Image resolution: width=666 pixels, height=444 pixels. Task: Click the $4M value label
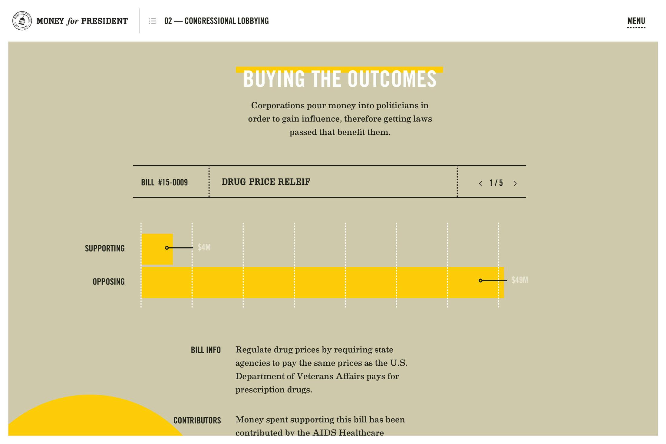pyautogui.click(x=204, y=247)
